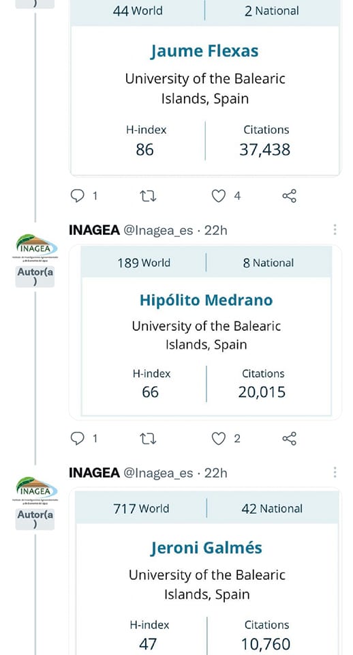Retweet the Hipólito Medrano post
Screen dimensions: 353x655
tap(148, 439)
